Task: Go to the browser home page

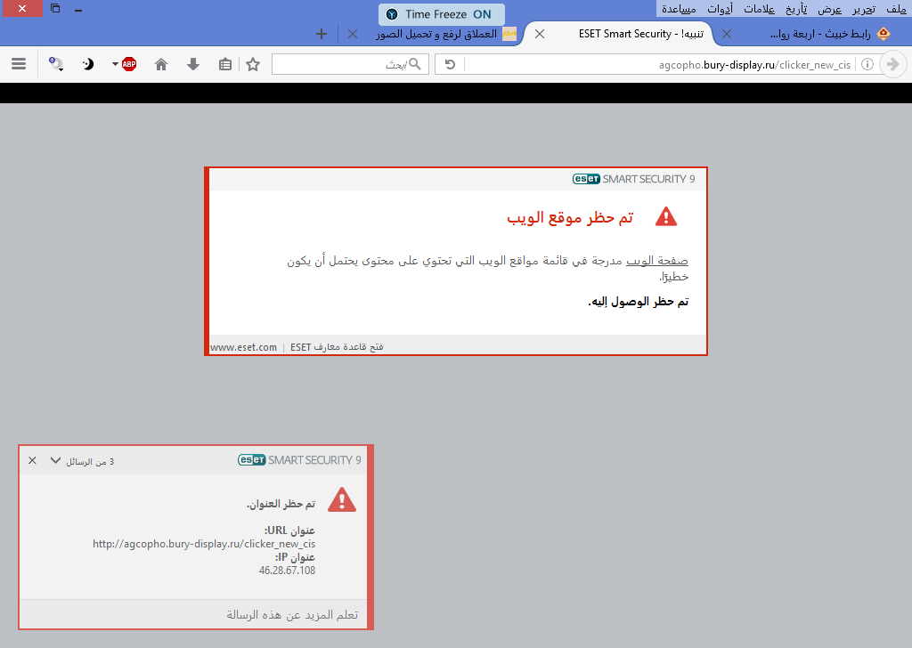Action: tap(161, 64)
